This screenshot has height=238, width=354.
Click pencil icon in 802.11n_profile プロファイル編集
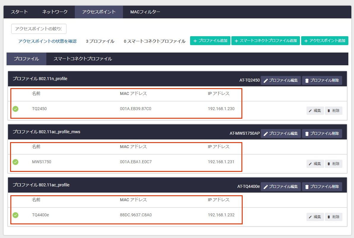point(266,80)
